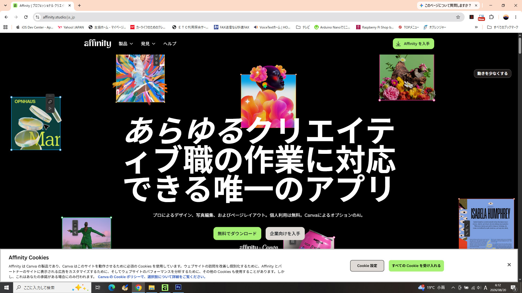522x293 pixels.
Task: Open a new browser tab
Action: (x=79, y=5)
